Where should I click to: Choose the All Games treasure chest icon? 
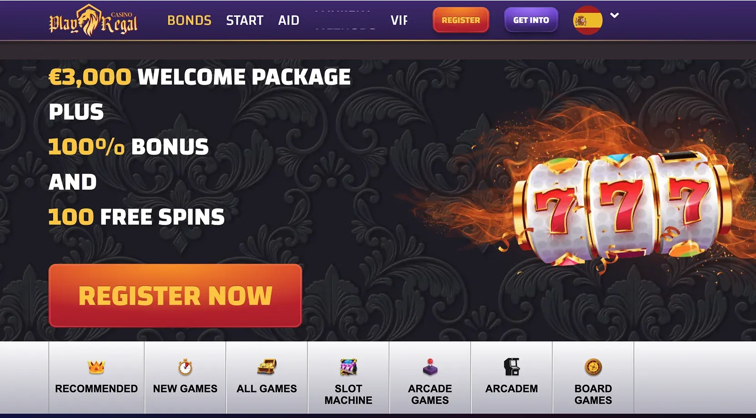coord(267,367)
